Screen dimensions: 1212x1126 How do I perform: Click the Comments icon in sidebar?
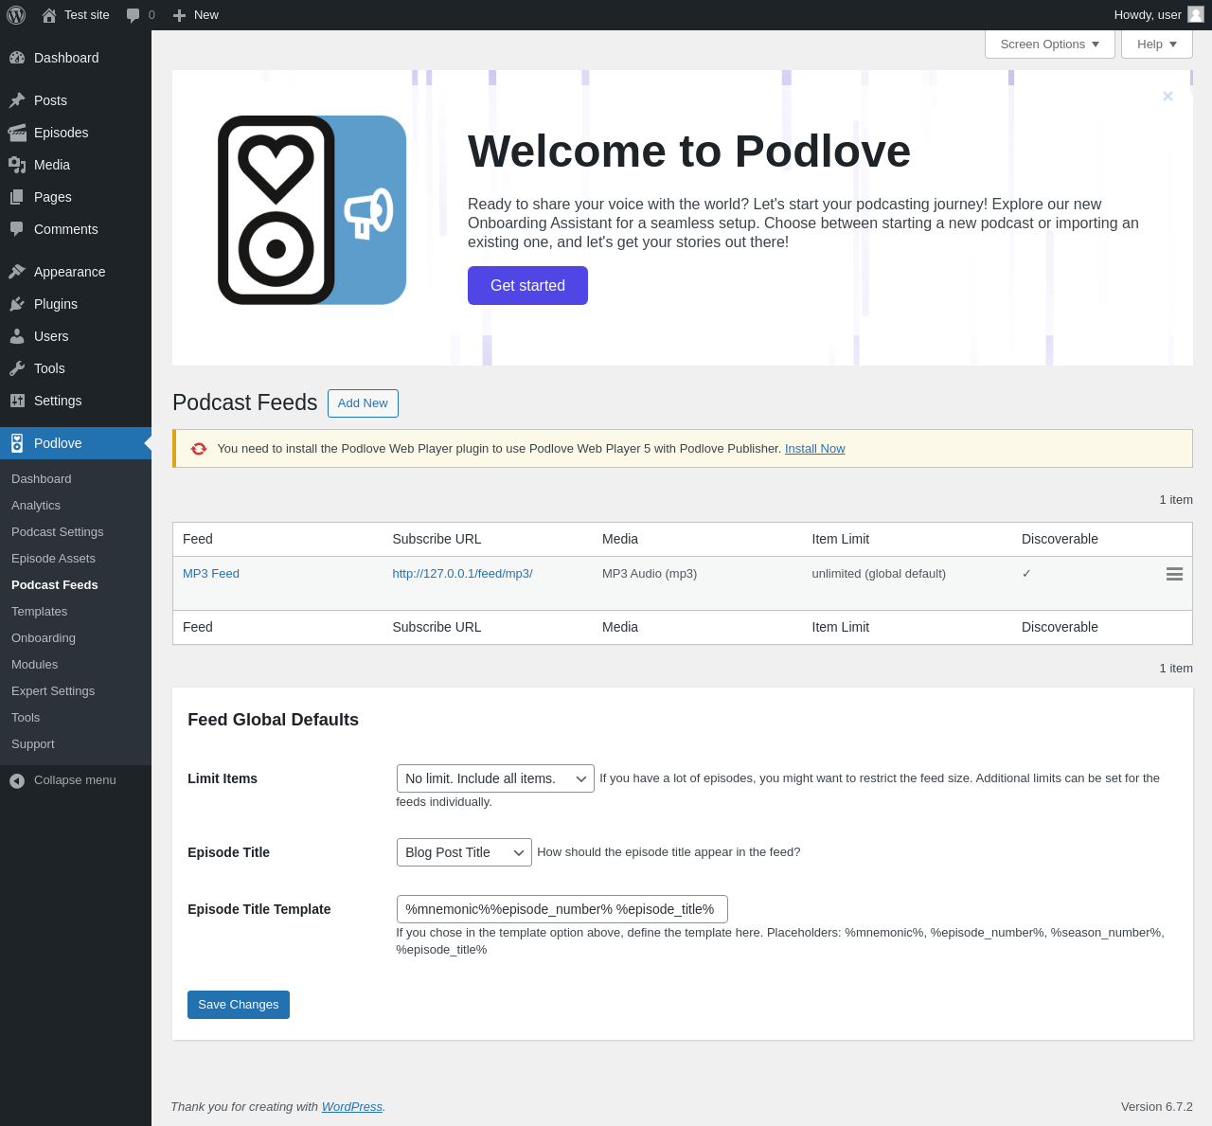coord(17,229)
